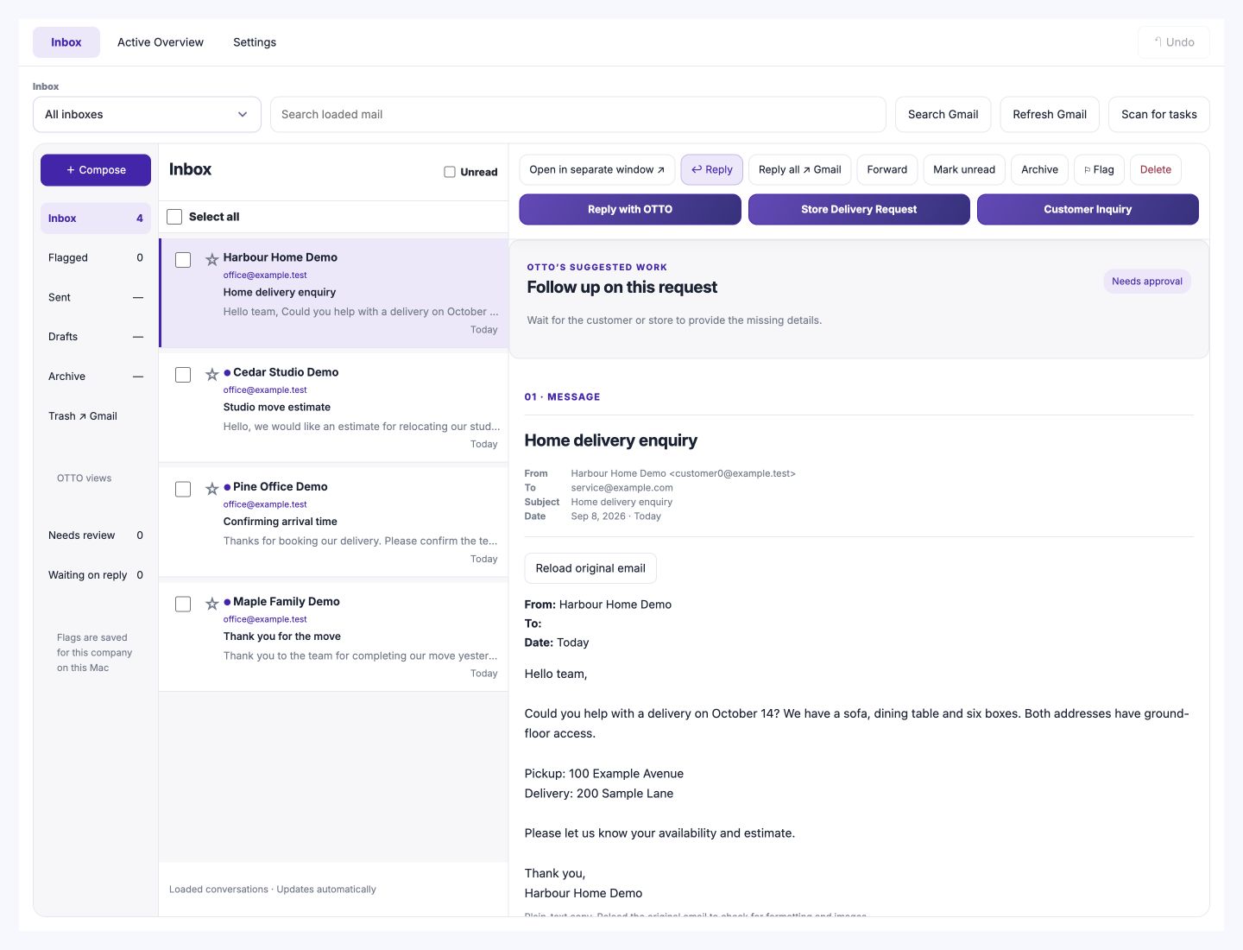Screen dimensions: 1243x950
Task: Check the Select all checkbox
Action: coord(174,217)
